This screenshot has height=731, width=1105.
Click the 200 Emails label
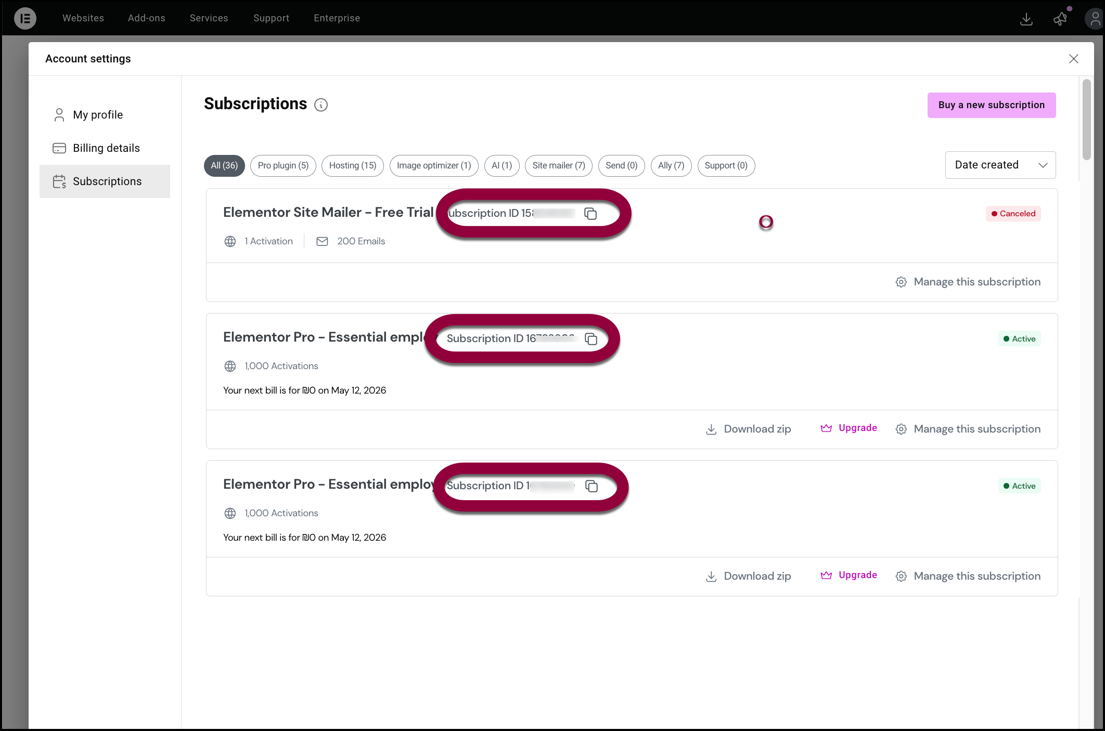click(x=361, y=241)
